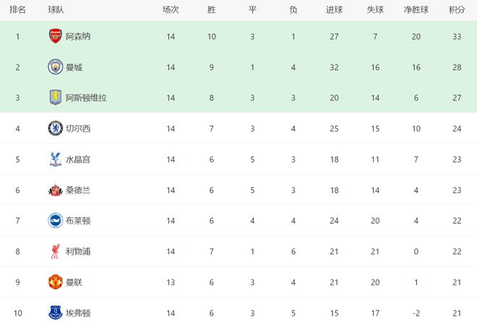The image size is (477, 325).
Task: Click the Aston Villa crest icon
Action: point(55,97)
